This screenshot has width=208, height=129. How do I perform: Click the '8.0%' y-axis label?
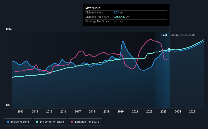[x=9, y=29]
